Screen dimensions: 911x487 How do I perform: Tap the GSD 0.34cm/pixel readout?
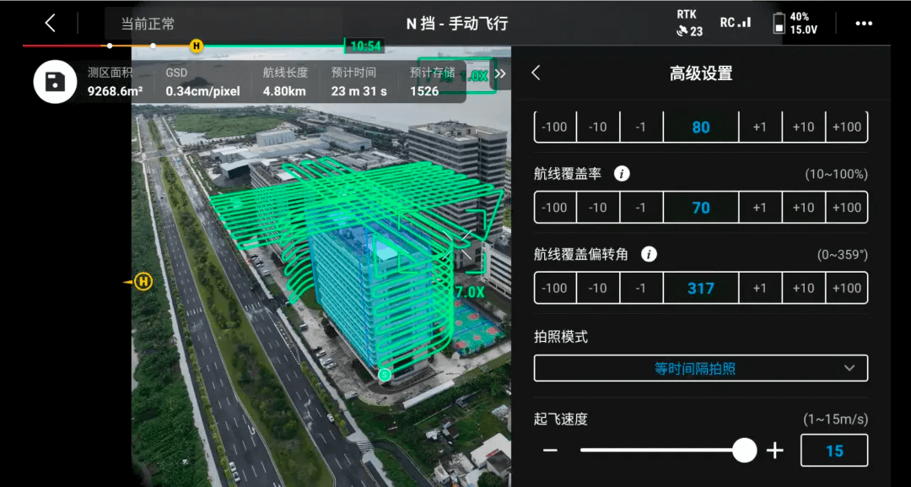[x=202, y=82]
